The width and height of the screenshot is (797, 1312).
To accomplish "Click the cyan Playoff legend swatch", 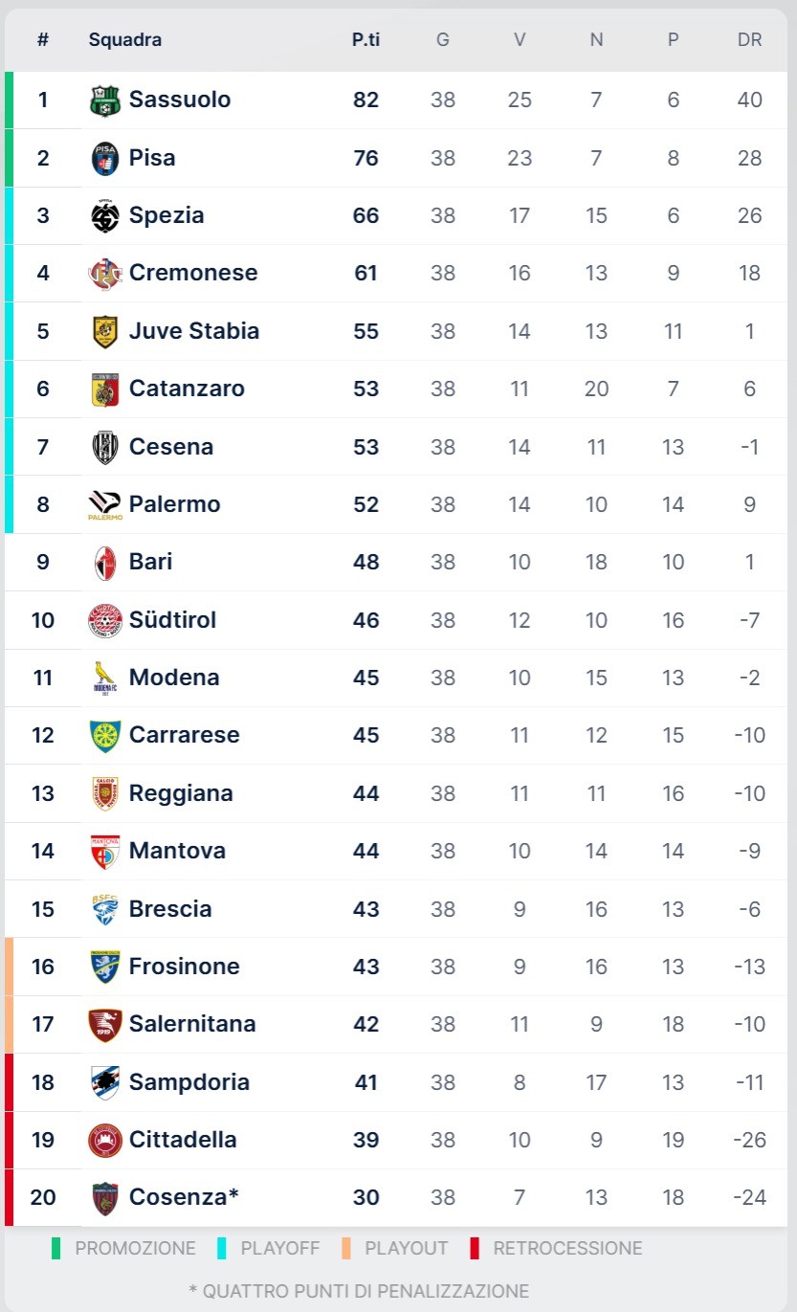I will pos(222,1248).
